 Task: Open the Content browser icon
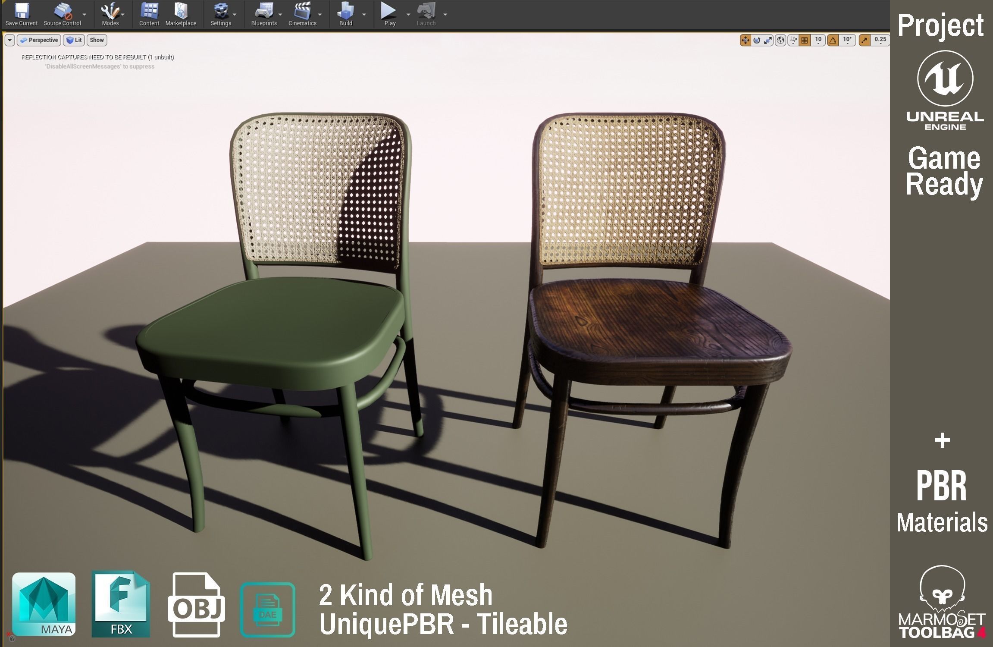(x=149, y=11)
